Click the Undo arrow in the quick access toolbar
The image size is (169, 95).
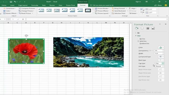[15, 2]
